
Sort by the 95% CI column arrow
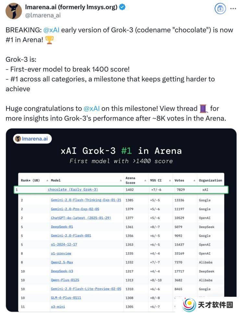(170, 181)
